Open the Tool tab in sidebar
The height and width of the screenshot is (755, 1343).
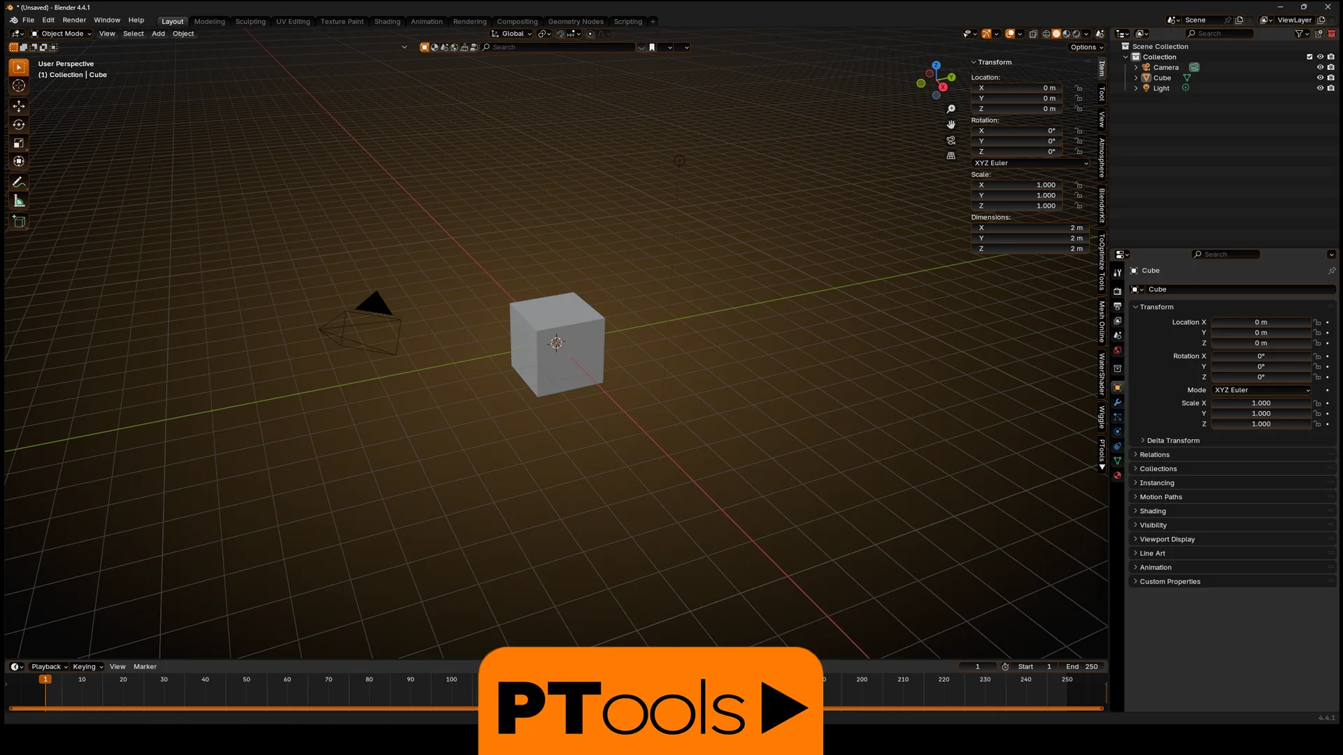tap(1102, 93)
